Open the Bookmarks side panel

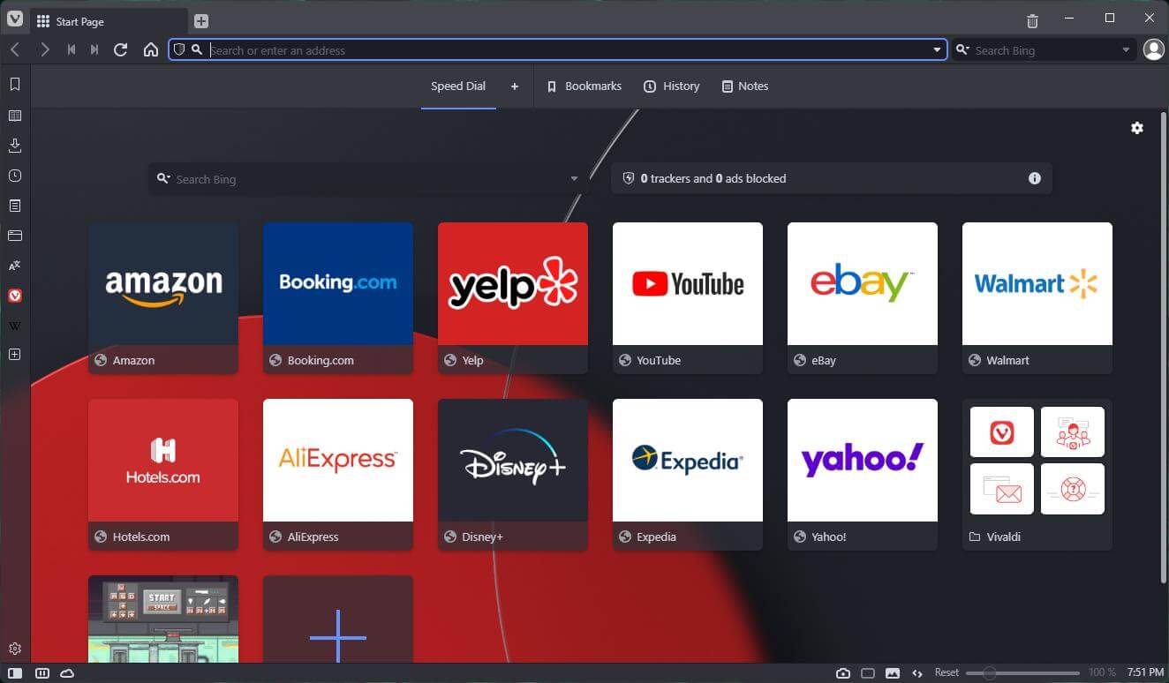(15, 85)
